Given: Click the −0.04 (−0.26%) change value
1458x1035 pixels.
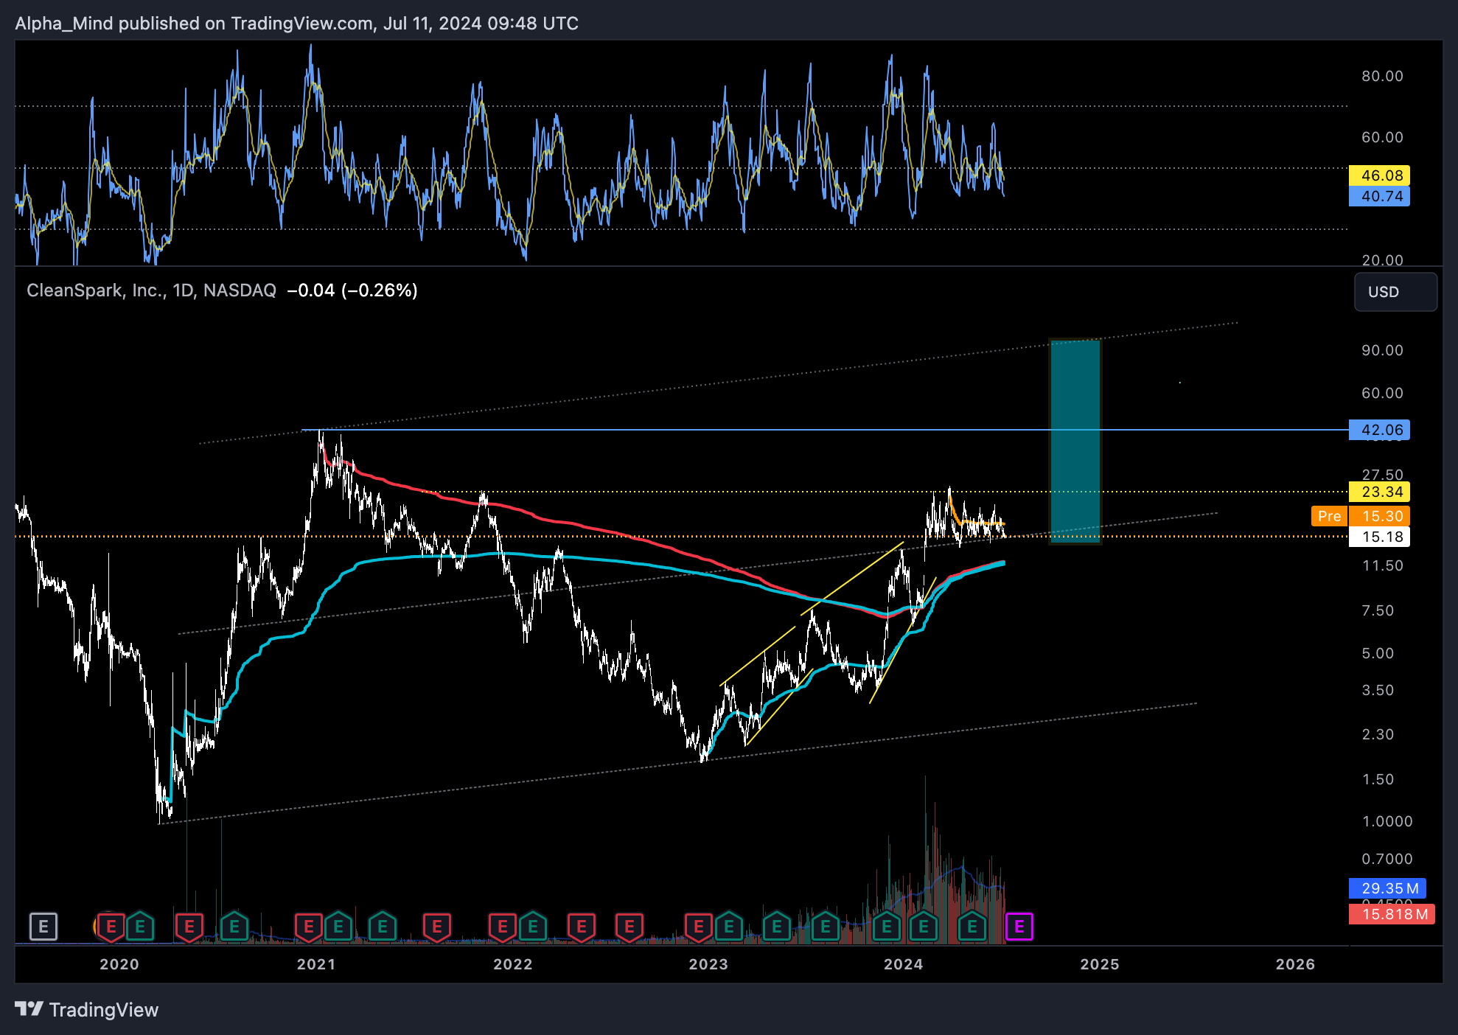Looking at the screenshot, I should point(352,290).
